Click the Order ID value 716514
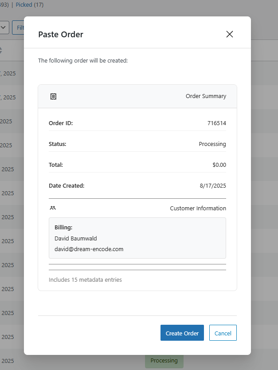This screenshot has width=278, height=370. (216, 123)
